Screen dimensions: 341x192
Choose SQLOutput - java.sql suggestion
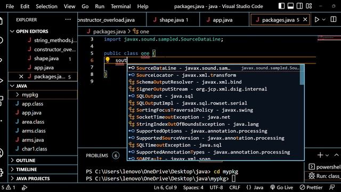(214, 96)
